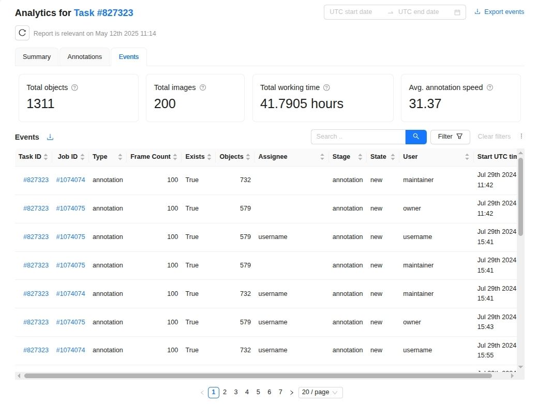Open the three-dot table options menu
Image resolution: width=538 pixels, height=404 pixels.
coord(521,137)
